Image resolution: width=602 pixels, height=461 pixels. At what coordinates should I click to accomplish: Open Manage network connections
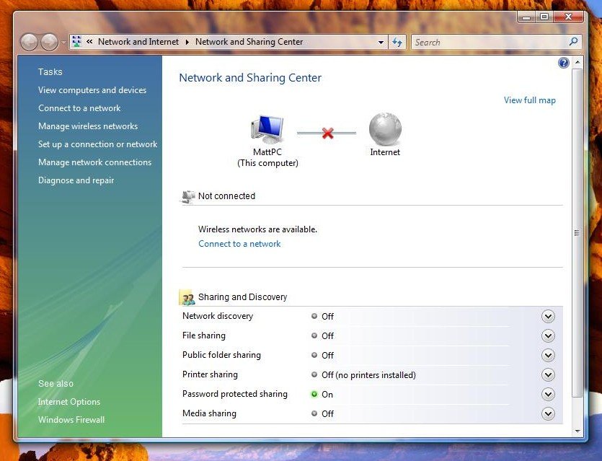tap(95, 162)
